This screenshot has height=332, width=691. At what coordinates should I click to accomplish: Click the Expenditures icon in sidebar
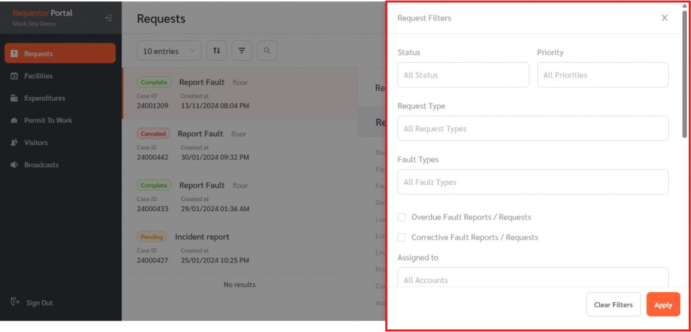15,99
